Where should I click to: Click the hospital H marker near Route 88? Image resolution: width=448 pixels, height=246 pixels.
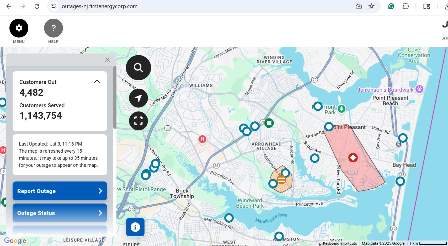[202, 139]
